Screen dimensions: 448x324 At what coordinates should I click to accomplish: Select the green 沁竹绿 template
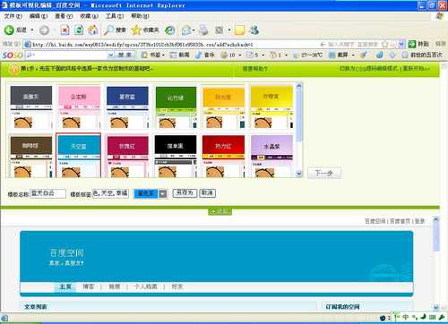176,107
